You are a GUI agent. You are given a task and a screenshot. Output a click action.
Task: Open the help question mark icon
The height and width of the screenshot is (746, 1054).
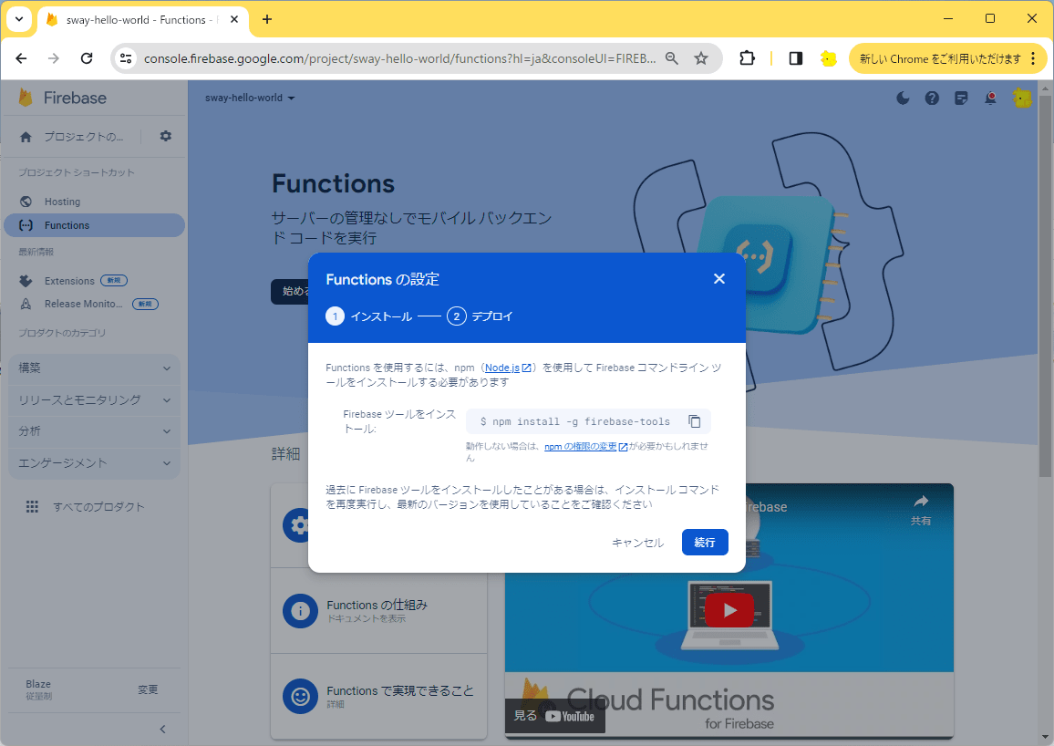tap(932, 98)
